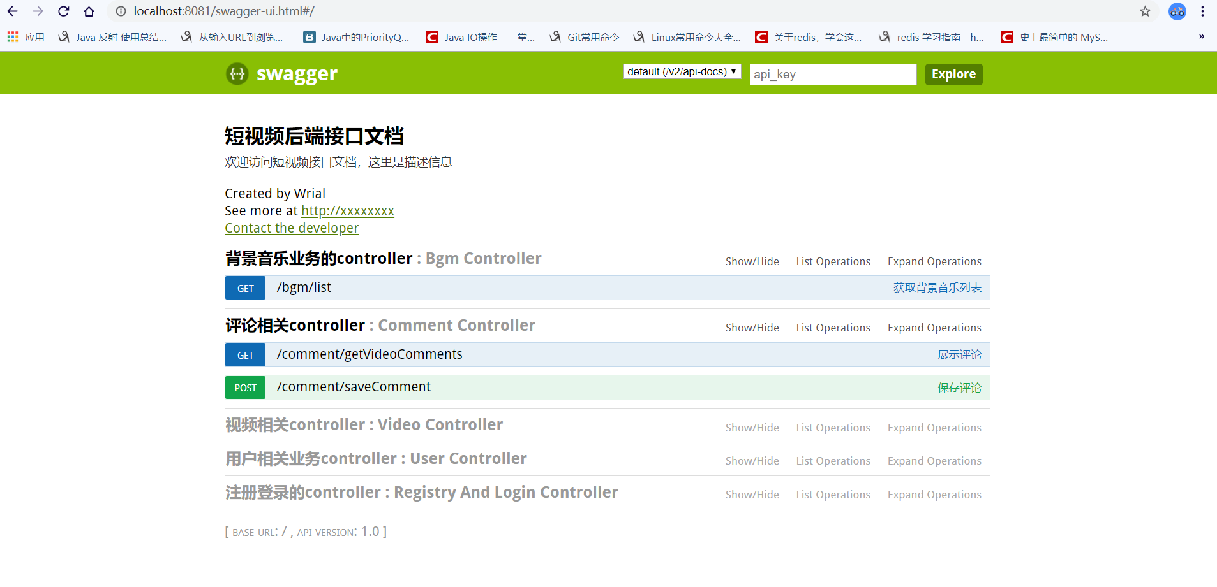Open the '史上最简单的 MyS' bookmark
This screenshot has width=1217, height=587.
click(1054, 37)
